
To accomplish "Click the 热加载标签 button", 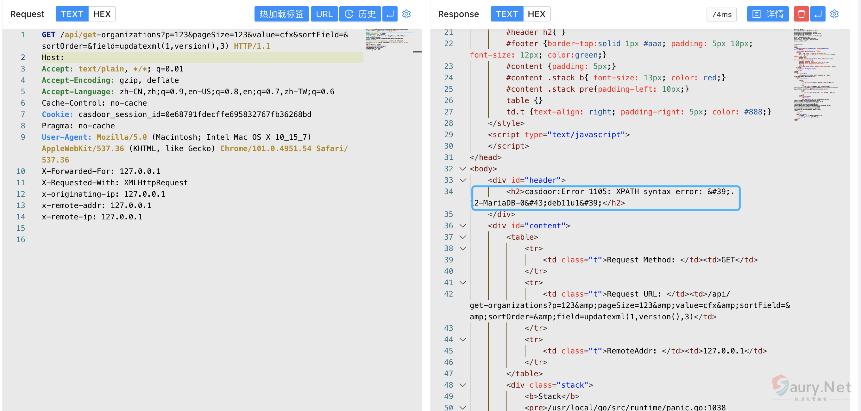I will coord(281,14).
